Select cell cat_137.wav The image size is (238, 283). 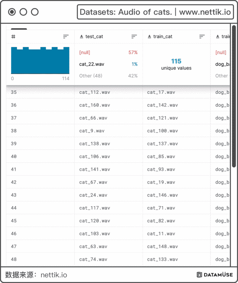tap(163, 144)
